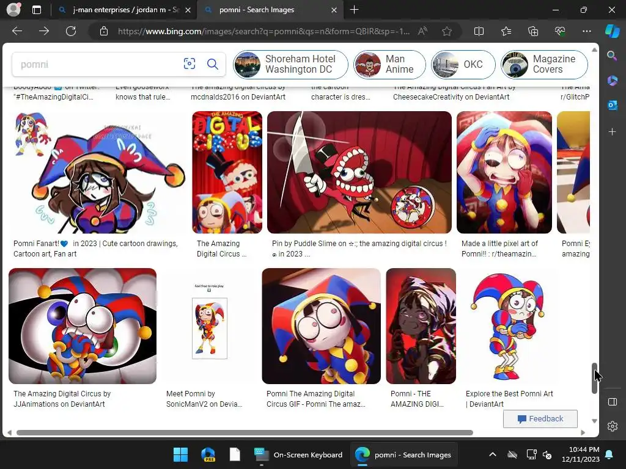626x469 pixels.
Task: Click 'Pomni Fanart! in 2023' caption link
Action: coord(95,249)
